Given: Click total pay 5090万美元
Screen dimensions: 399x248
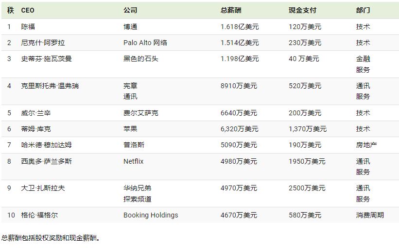Looking at the screenshot, I should [x=239, y=145].
